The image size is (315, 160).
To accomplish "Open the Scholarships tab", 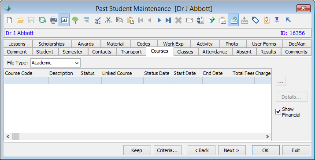I will point(52,44).
